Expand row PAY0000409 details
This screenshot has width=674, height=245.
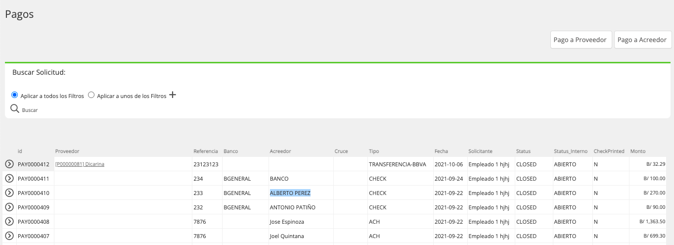tap(9, 207)
